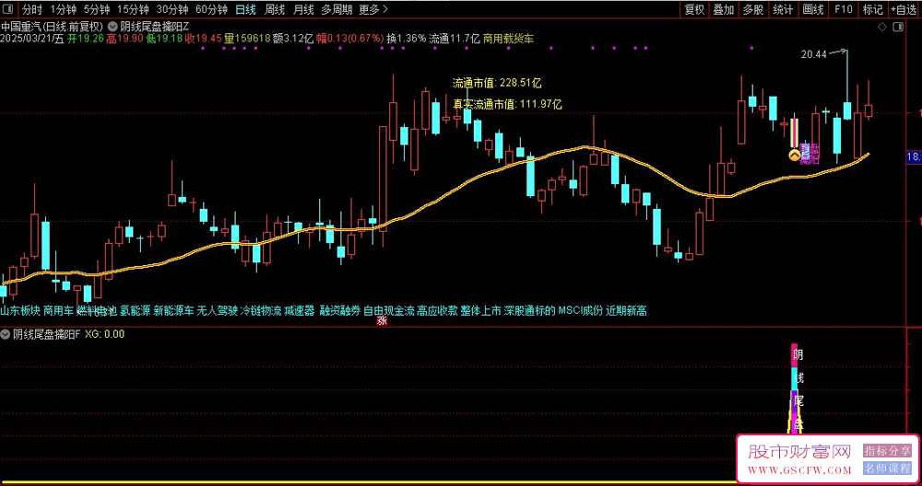This screenshot has height=486, width=922.
Task: Click the 商用载货车 industry label
Action: (509, 39)
